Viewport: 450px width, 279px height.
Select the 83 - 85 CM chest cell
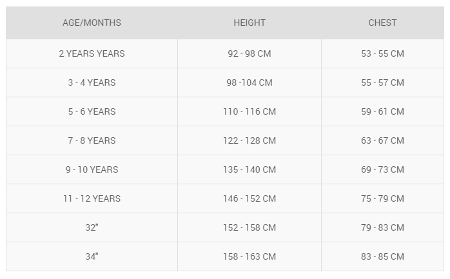pos(382,256)
